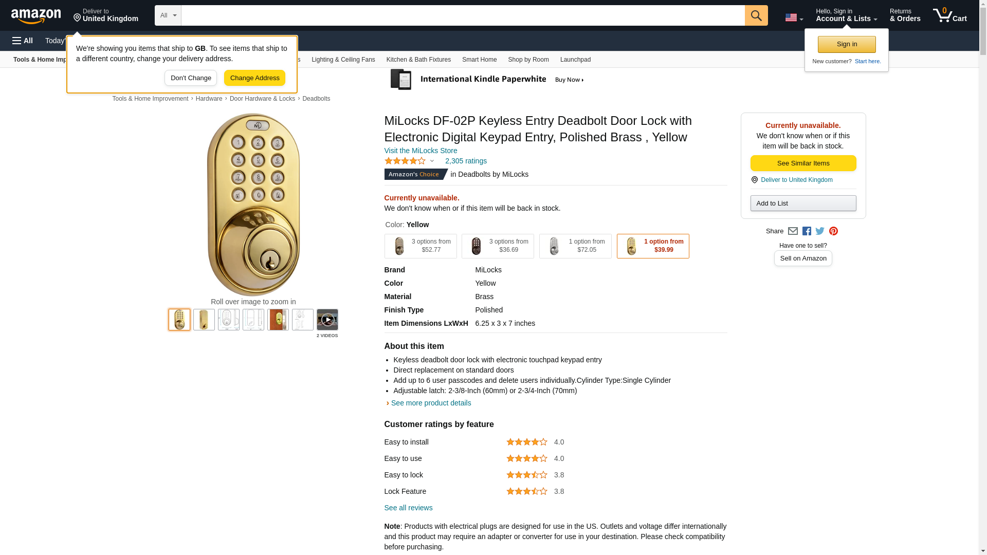
Task: Choose the $72.05 silver color option
Action: pos(575,246)
